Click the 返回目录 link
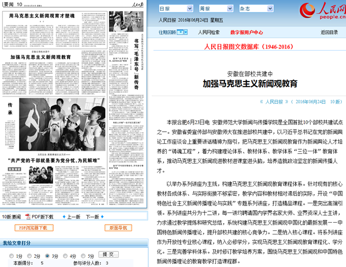The width and height of the screenshot is (346, 267). (x=329, y=32)
